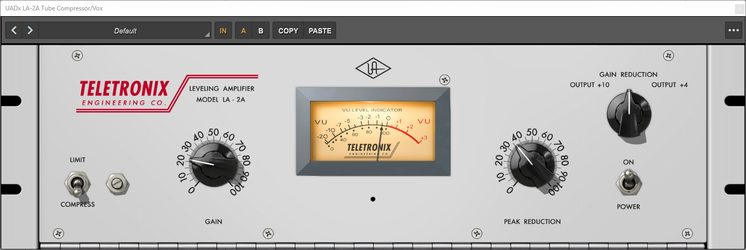Screen dimensions: 746x250
Task: Click the 'PEAK REDUCTION' label
Action: coord(532,221)
